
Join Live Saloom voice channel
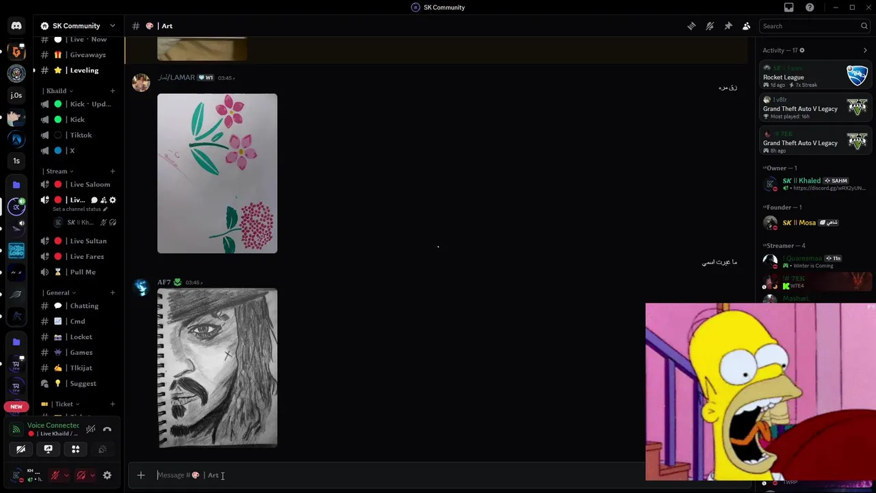tap(78, 185)
